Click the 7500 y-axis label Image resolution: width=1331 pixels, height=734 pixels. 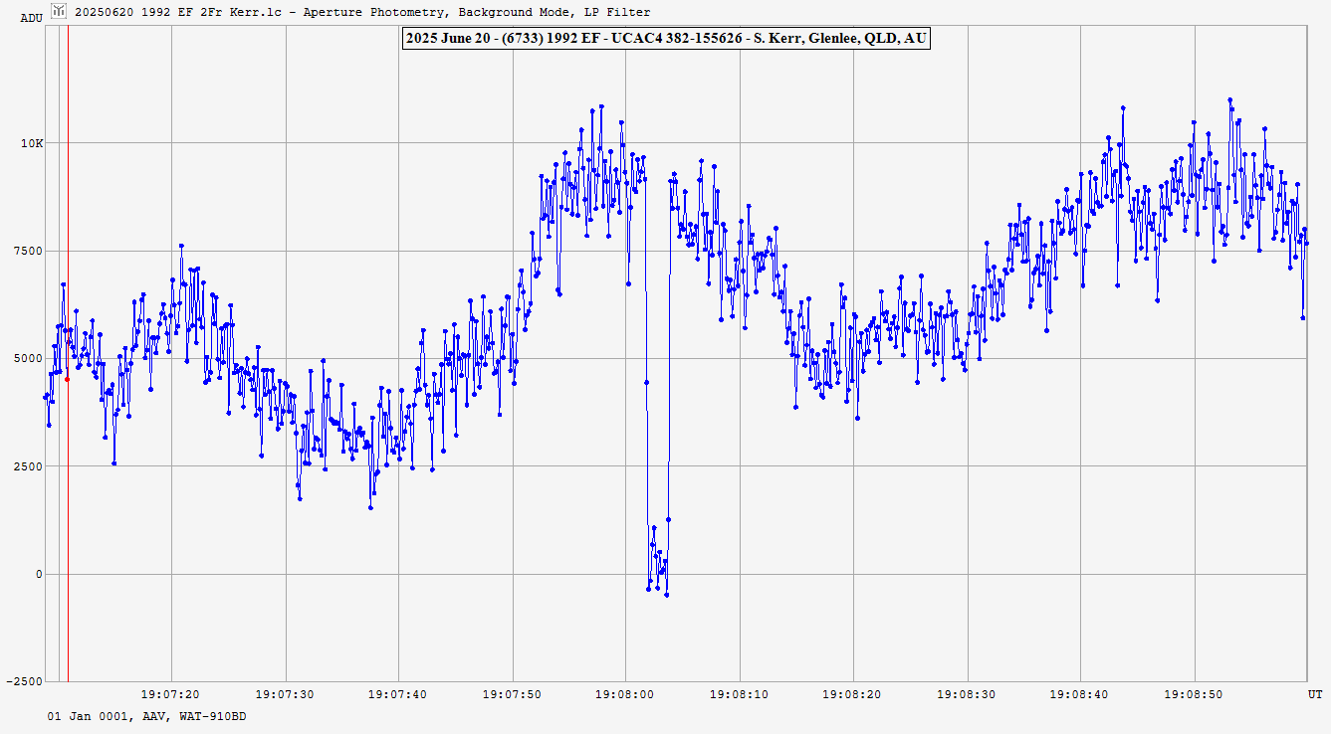[x=30, y=251]
